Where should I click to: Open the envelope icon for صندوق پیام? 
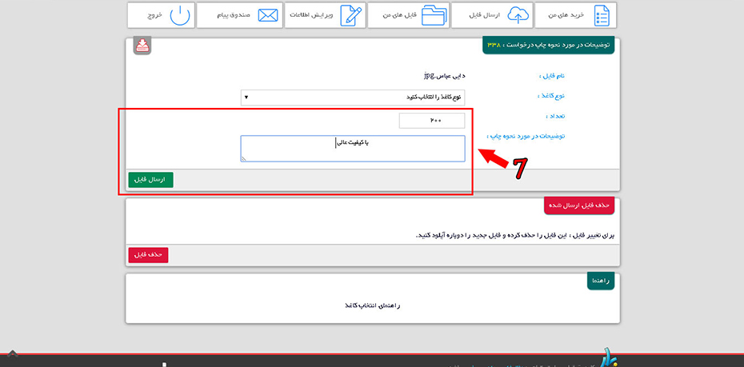tap(267, 15)
